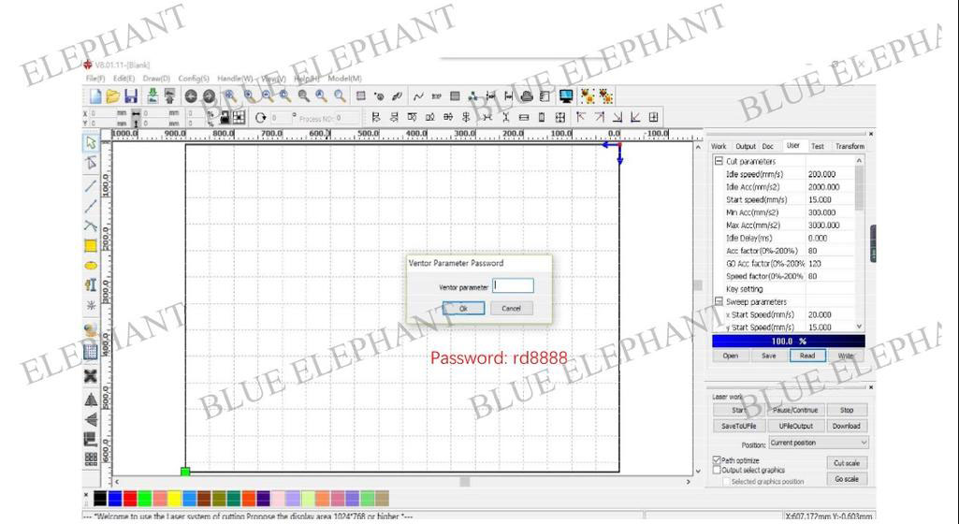Switch to the Doc tab

point(767,147)
